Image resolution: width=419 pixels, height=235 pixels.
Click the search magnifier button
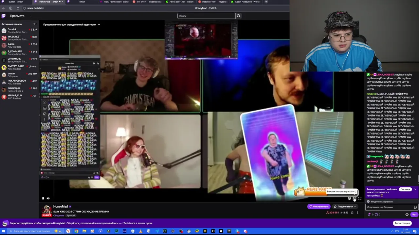238,16
